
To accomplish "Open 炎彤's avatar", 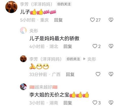I will [23, 30].
